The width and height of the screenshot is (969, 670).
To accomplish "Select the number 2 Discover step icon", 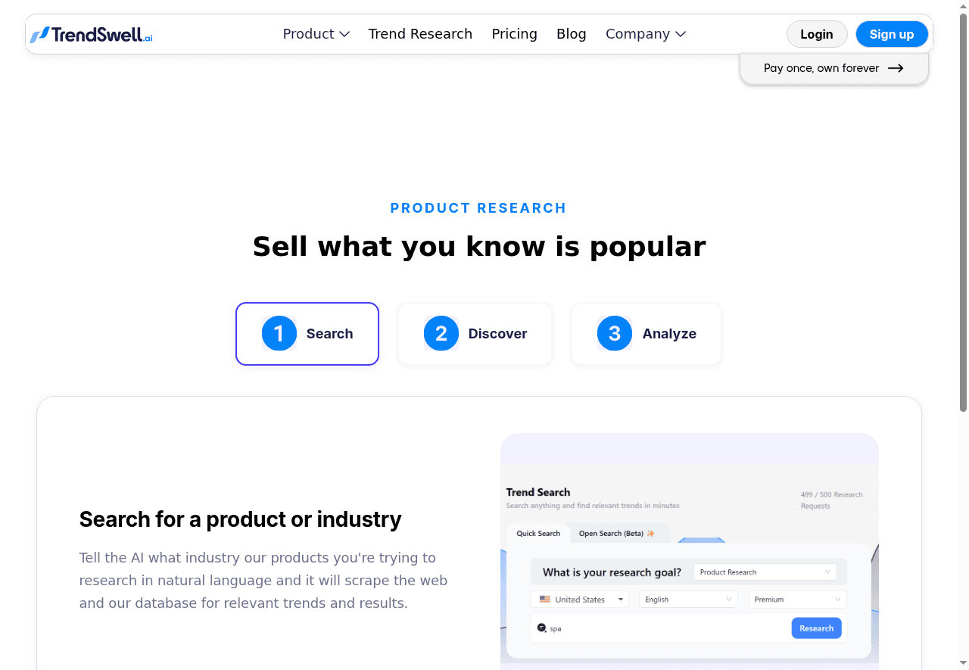I will tap(441, 333).
